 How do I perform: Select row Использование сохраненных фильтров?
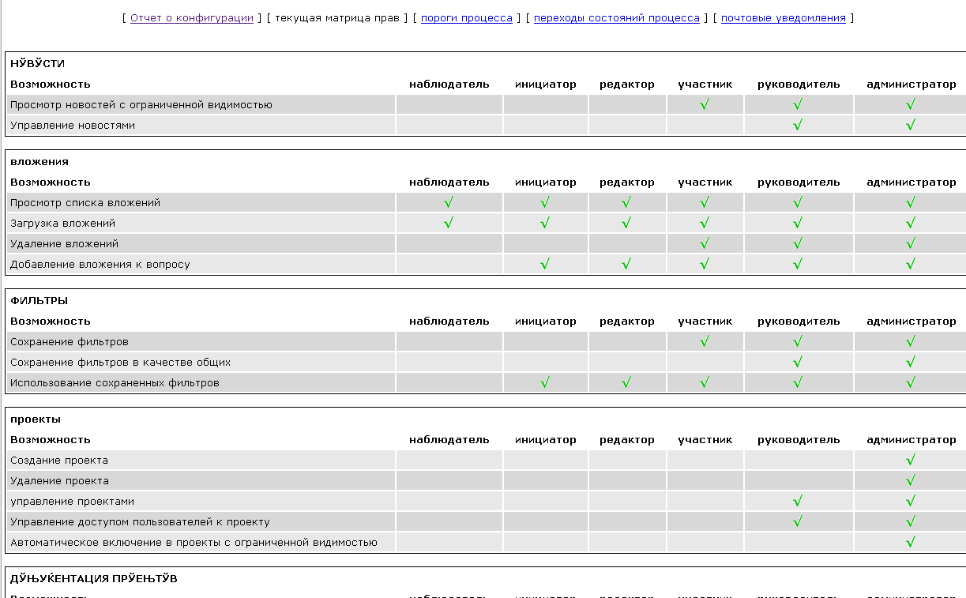click(x=486, y=382)
